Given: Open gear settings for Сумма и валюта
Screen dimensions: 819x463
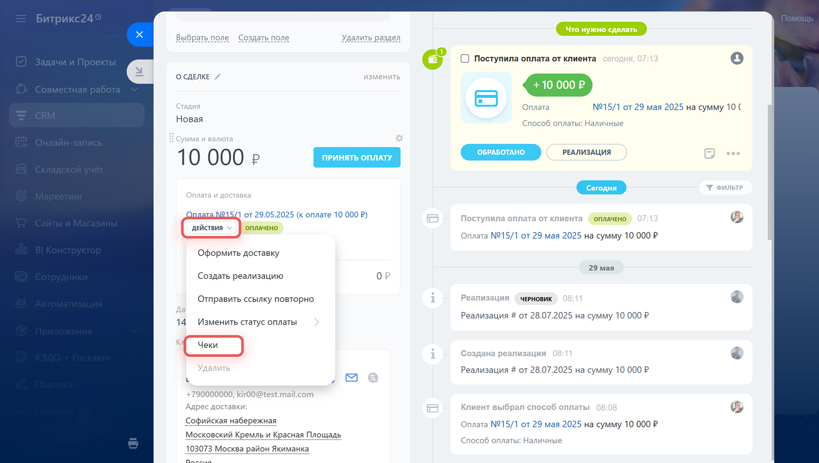Looking at the screenshot, I should click(399, 138).
